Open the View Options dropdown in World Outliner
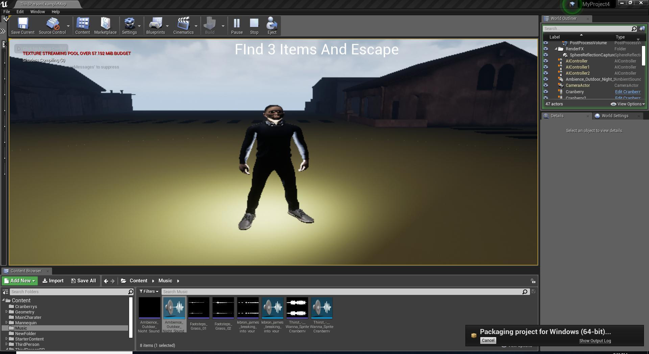The width and height of the screenshot is (649, 354). point(628,104)
